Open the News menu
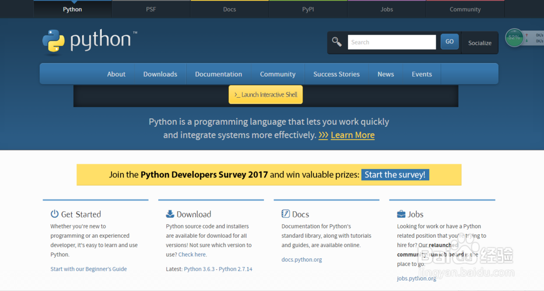Screen dimensions: 544x291 386,74
